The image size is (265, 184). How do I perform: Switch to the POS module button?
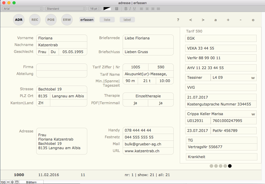(51, 20)
